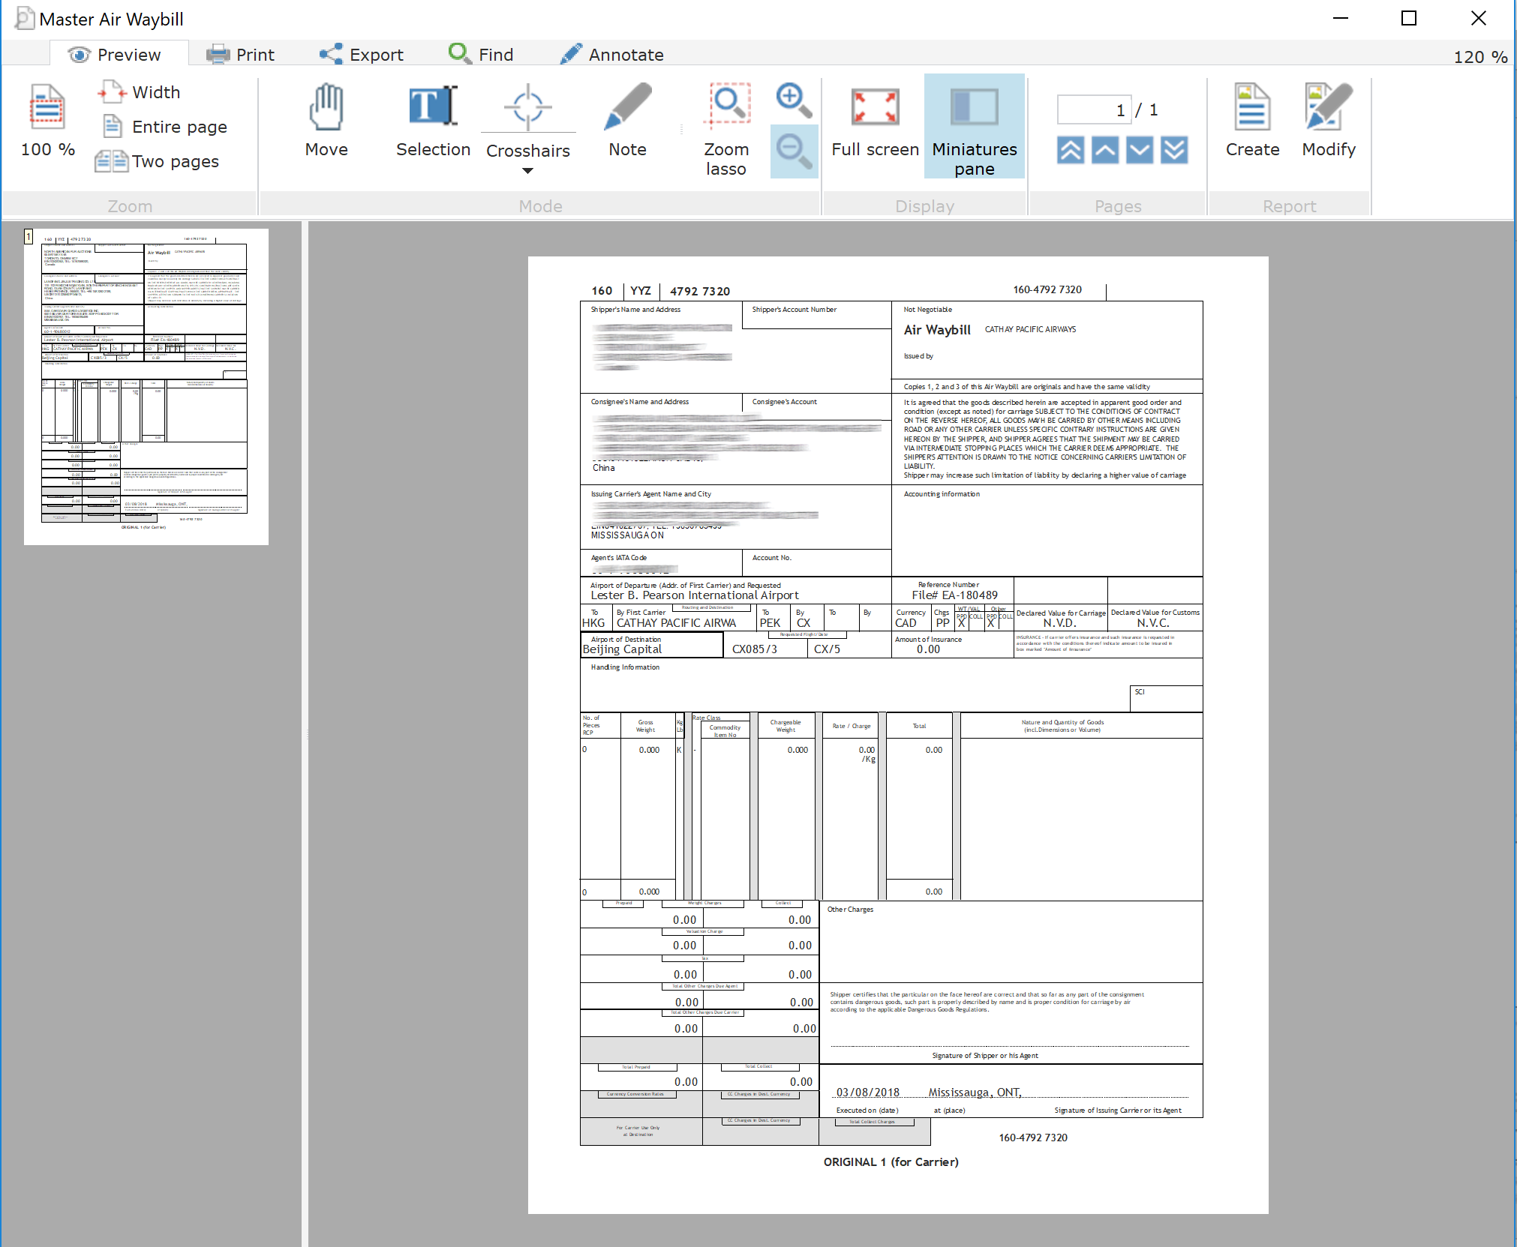Go to the next page
This screenshot has width=1517, height=1247.
1139,150
